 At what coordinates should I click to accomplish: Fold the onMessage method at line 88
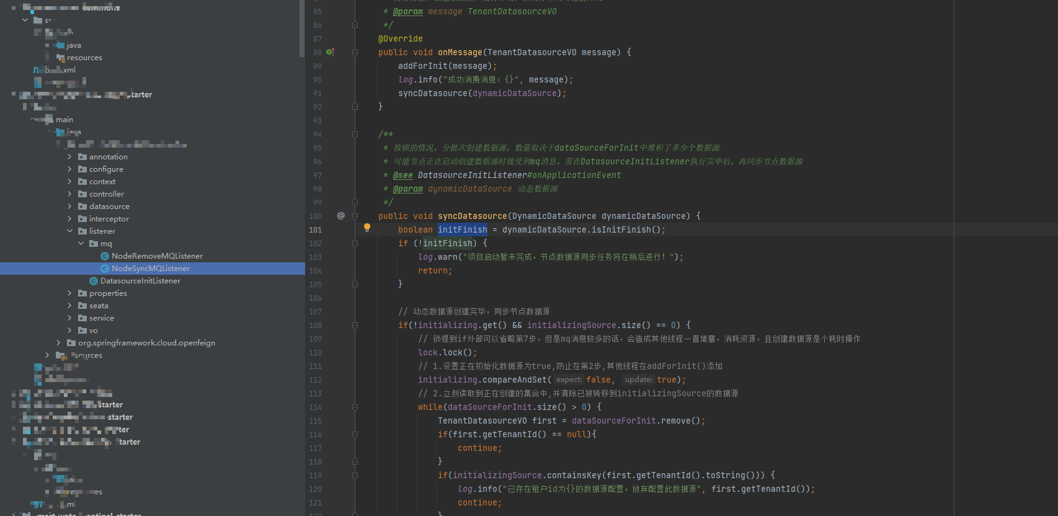click(355, 53)
